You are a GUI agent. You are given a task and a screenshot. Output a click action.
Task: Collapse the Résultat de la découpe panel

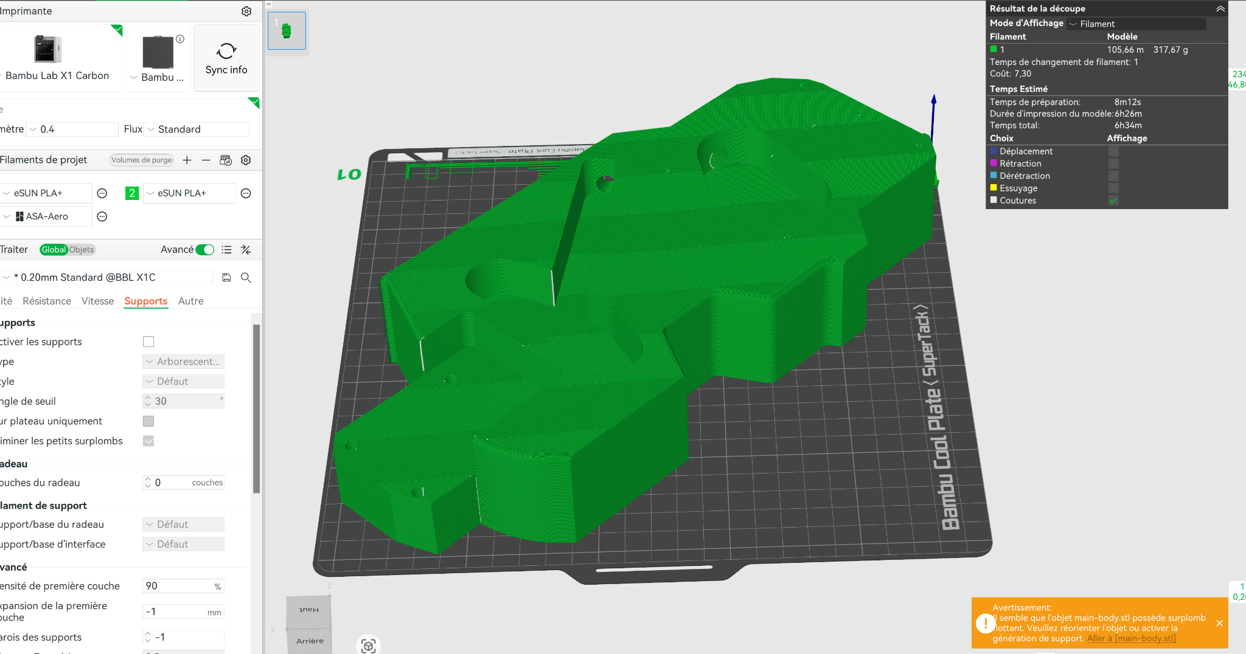pos(1220,9)
